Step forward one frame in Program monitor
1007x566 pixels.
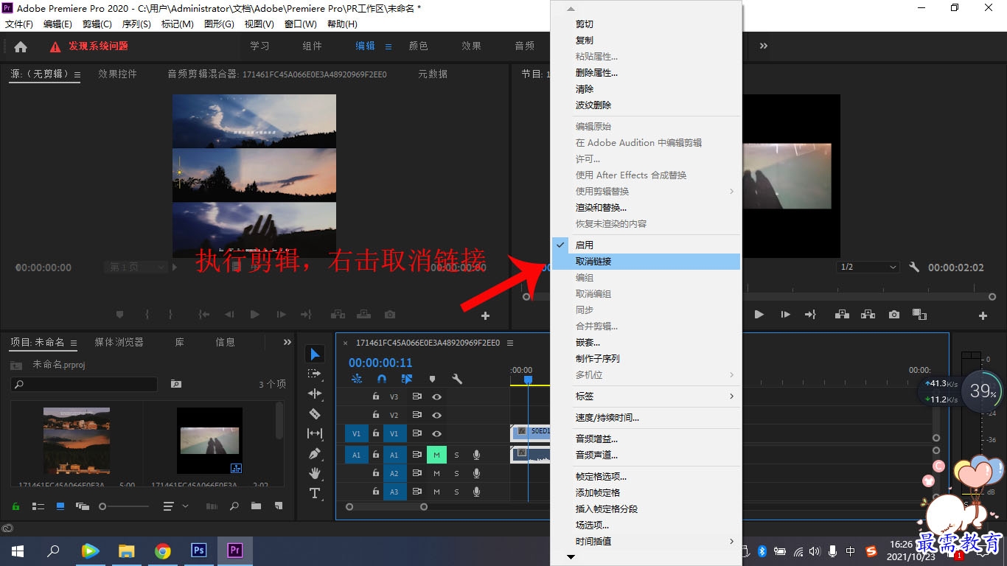[785, 315]
